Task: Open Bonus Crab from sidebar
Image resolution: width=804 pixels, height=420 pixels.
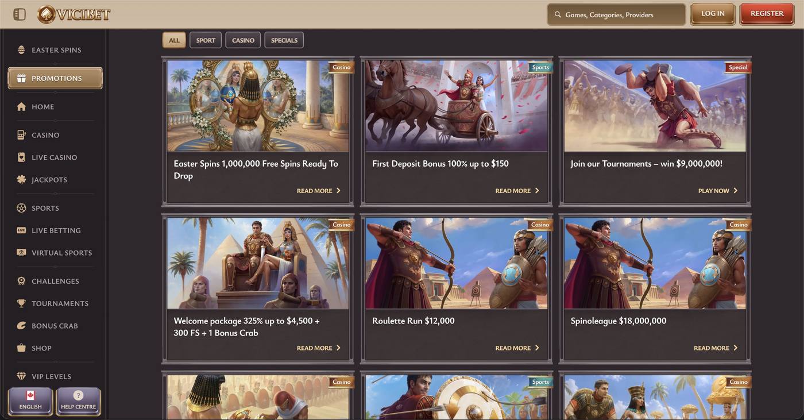Action: [x=55, y=326]
